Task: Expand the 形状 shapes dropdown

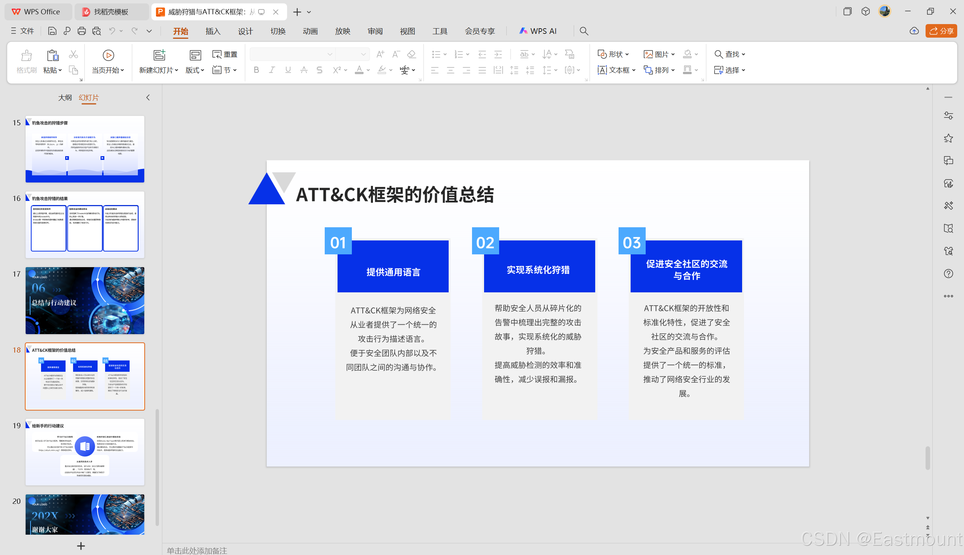Action: (613, 54)
